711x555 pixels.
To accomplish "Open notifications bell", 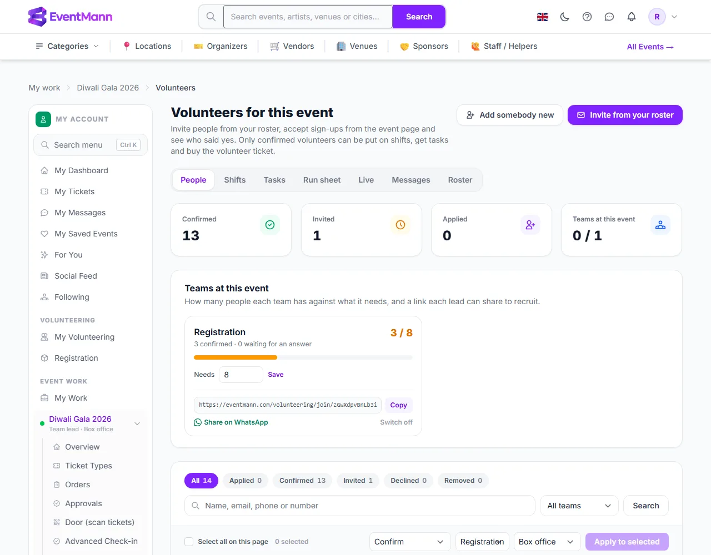I will pos(632,17).
